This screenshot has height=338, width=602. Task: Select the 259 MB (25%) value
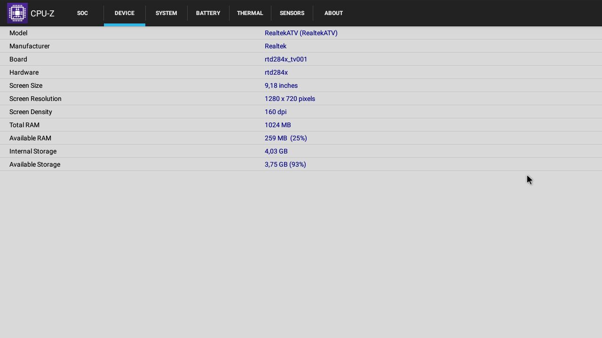pyautogui.click(x=286, y=138)
